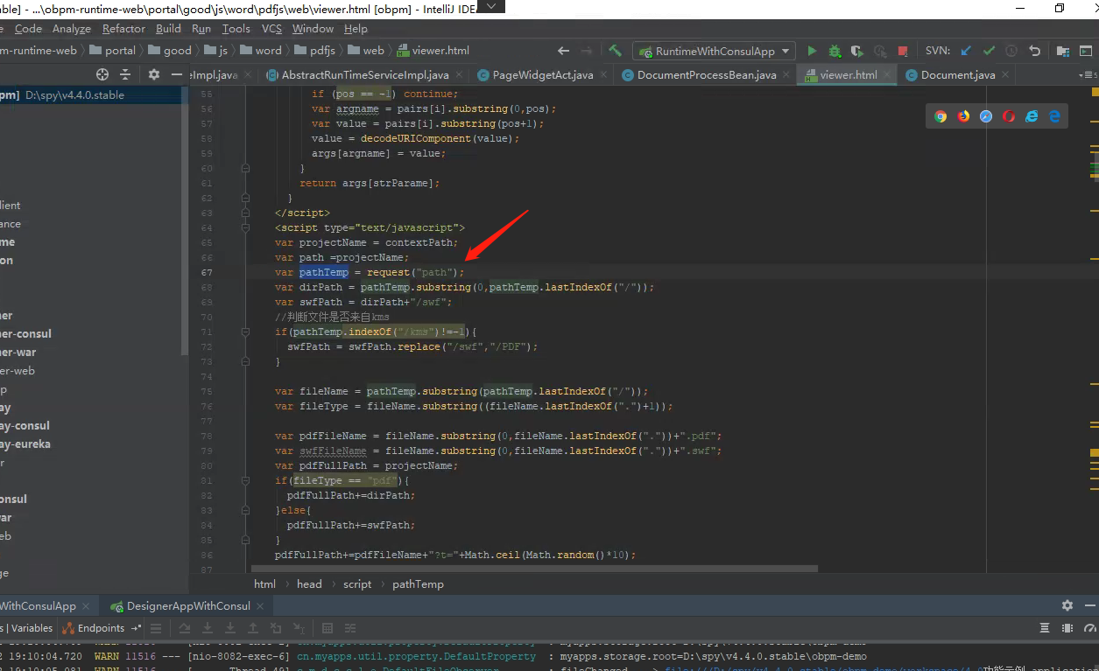Open in Firefox browser icon

coord(963,115)
